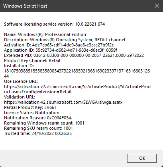The image size is (163, 167).
Task: Click the Remaining SKU rearm count line
Action: click(x=38, y=128)
